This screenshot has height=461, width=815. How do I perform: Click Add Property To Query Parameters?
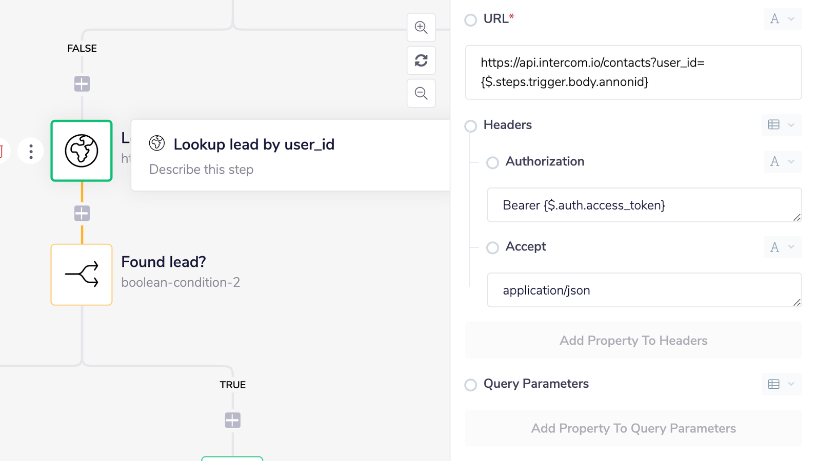pos(633,428)
